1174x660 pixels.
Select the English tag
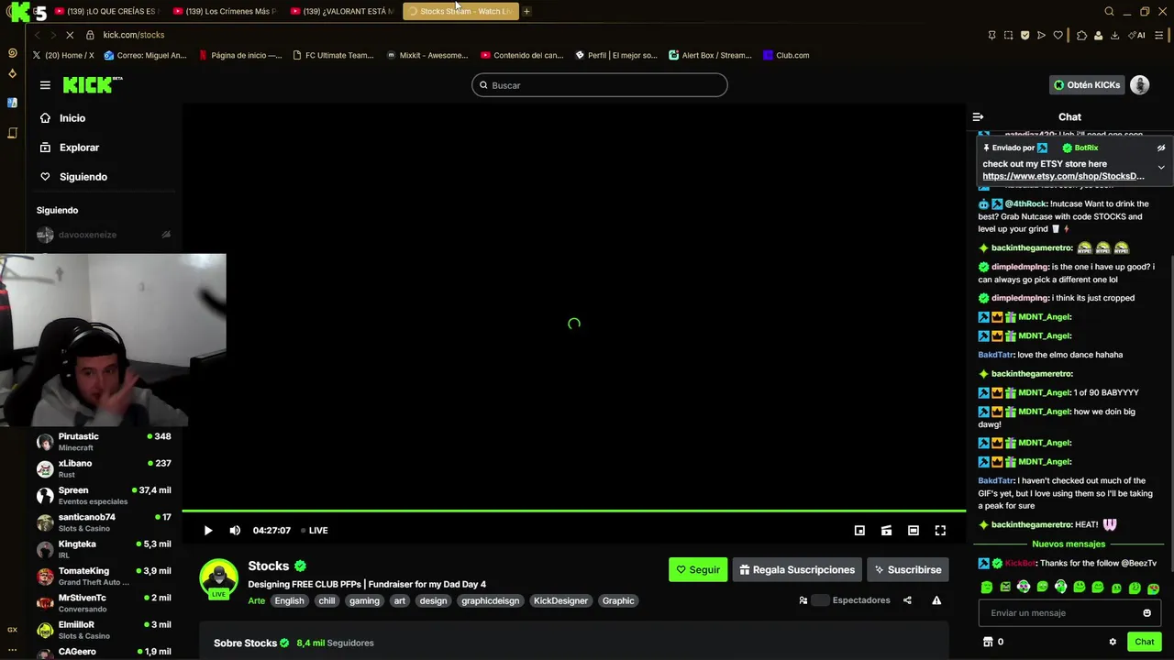[289, 601]
